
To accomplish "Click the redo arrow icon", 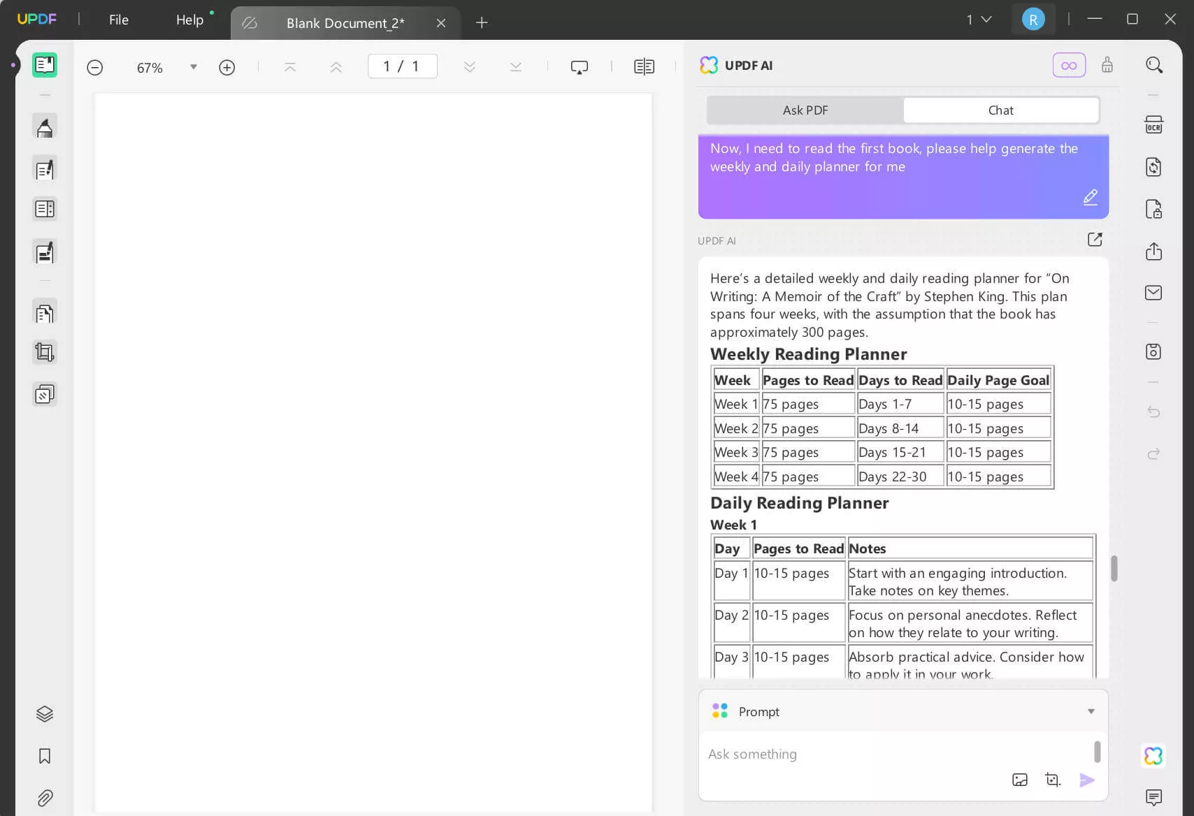I will [x=1153, y=453].
